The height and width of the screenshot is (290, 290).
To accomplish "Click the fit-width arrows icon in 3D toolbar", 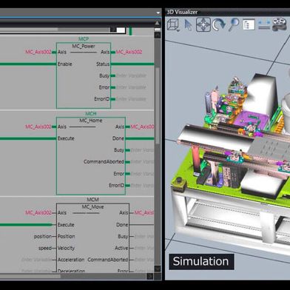I will [264, 25].
